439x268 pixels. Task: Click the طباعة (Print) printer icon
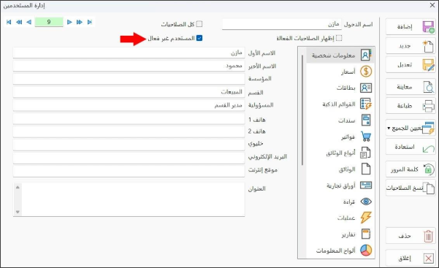pyautogui.click(x=428, y=106)
